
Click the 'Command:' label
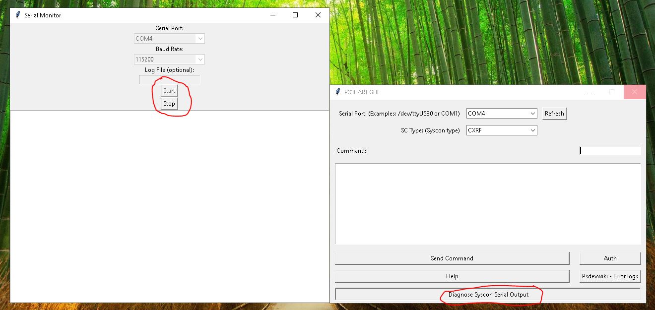351,151
